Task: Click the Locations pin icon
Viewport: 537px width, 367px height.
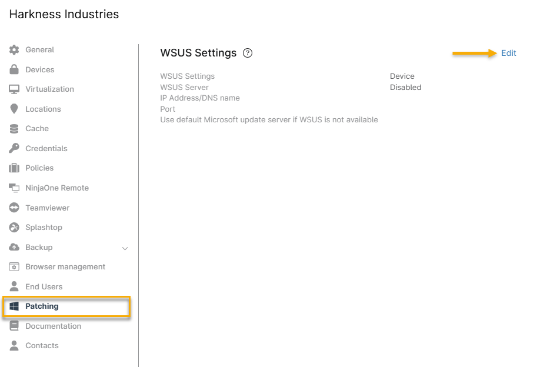Action: pyautogui.click(x=14, y=109)
